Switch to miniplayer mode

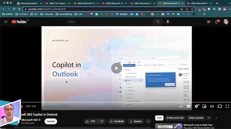click(204, 106)
